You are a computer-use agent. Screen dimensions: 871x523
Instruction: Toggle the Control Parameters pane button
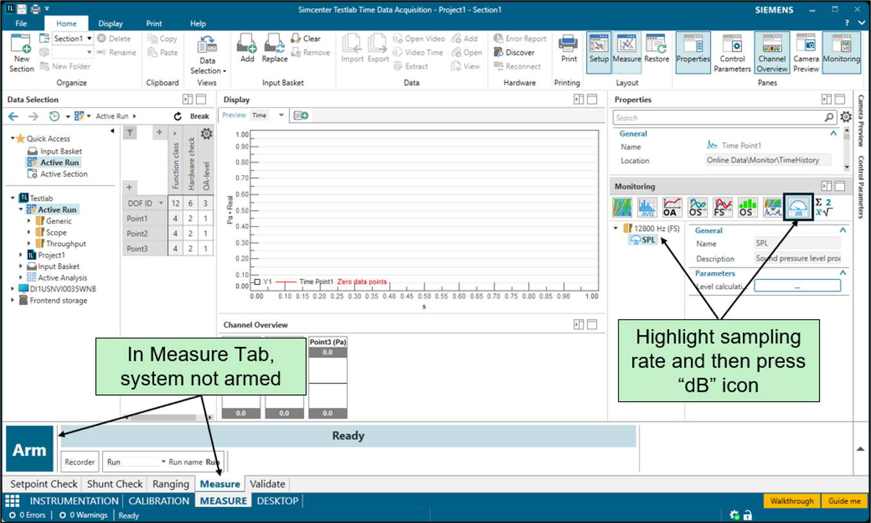tap(732, 53)
